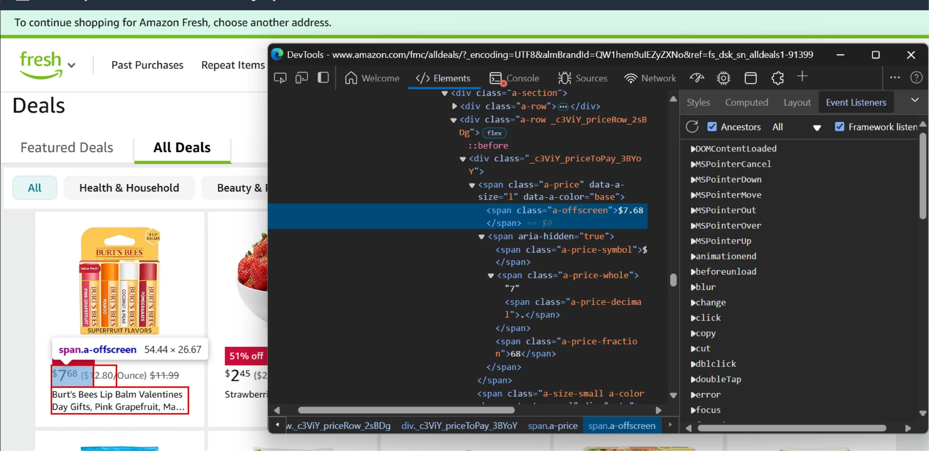Open the Welcome tab in DevTools
This screenshot has height=451, width=929.
(372, 78)
